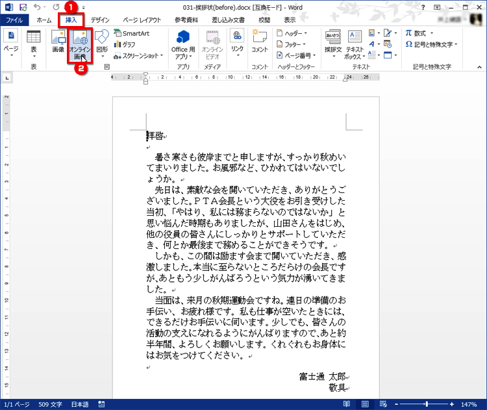The image size is (487, 410).
Task: Click the closing word 敬具
Action: (x=337, y=388)
